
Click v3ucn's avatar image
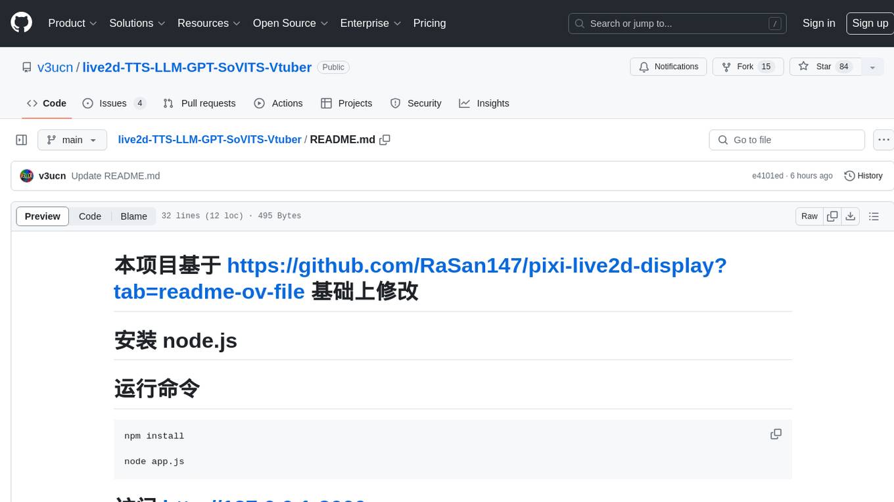(27, 176)
